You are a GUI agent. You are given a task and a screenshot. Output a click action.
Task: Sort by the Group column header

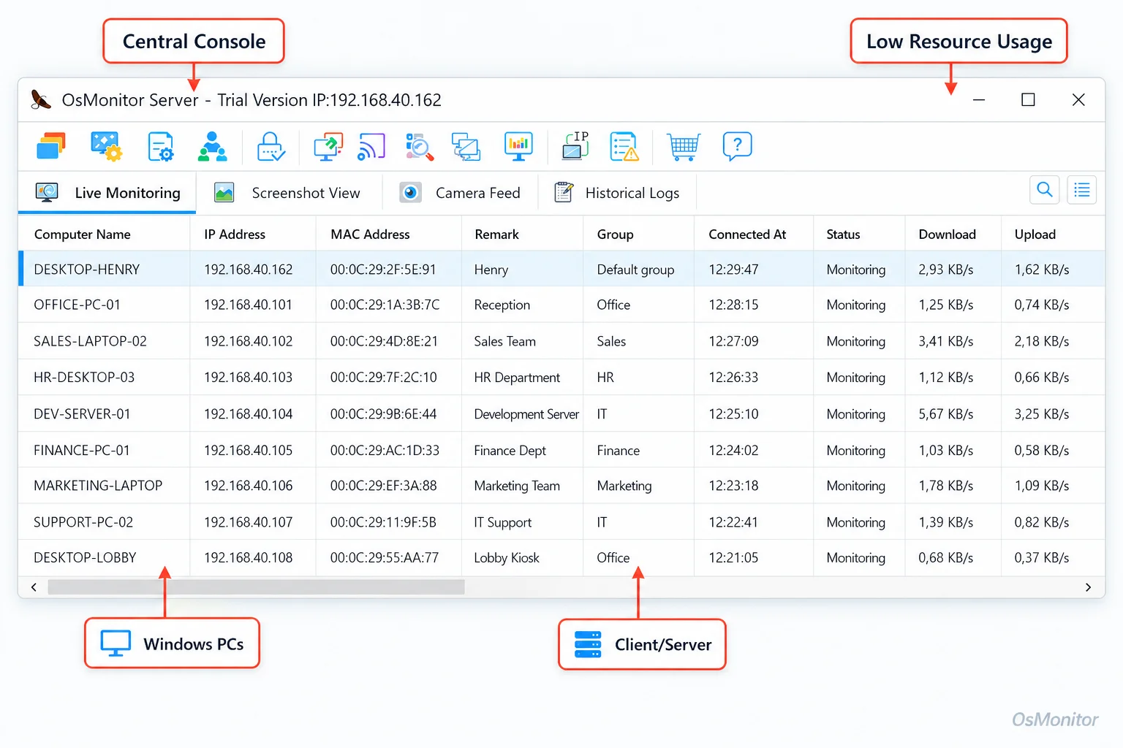615,234
